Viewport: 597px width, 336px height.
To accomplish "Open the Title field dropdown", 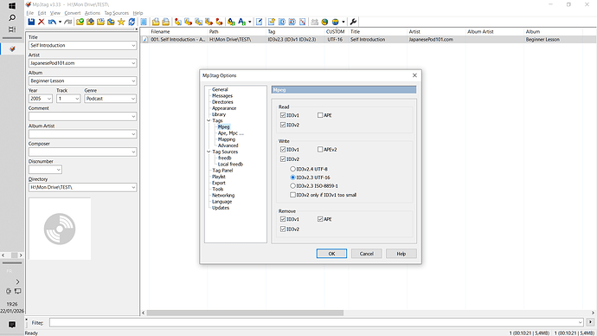I will (133, 45).
